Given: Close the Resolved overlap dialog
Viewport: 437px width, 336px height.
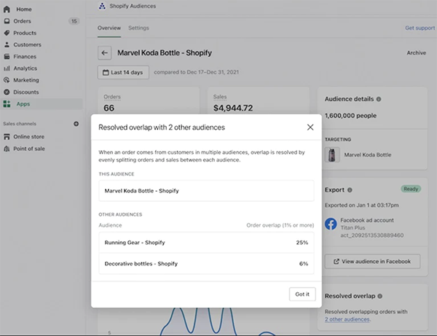Looking at the screenshot, I should pyautogui.click(x=310, y=127).
